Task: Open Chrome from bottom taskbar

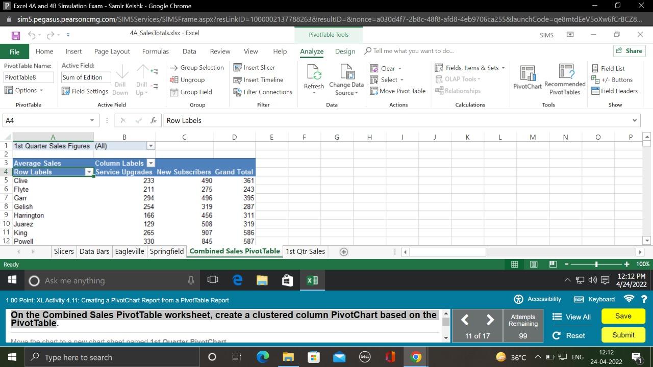Action: pos(416,357)
